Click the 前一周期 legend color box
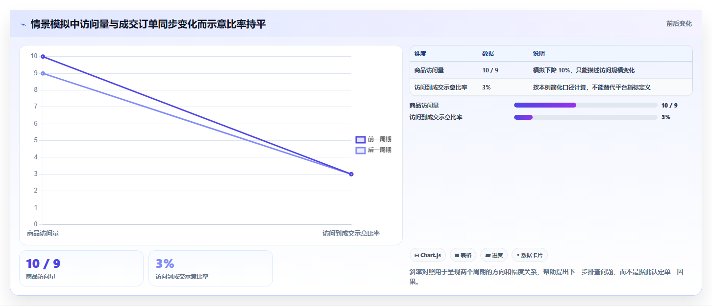Image resolution: width=712 pixels, height=306 pixels. (x=361, y=139)
